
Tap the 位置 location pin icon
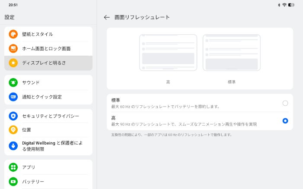click(13, 129)
